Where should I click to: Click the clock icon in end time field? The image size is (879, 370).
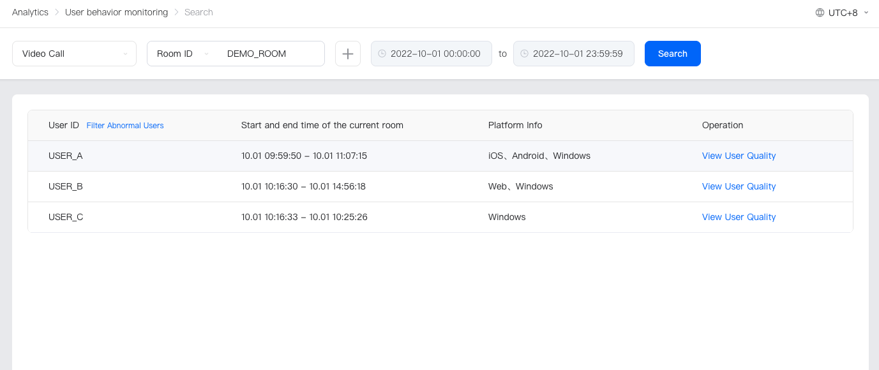524,54
